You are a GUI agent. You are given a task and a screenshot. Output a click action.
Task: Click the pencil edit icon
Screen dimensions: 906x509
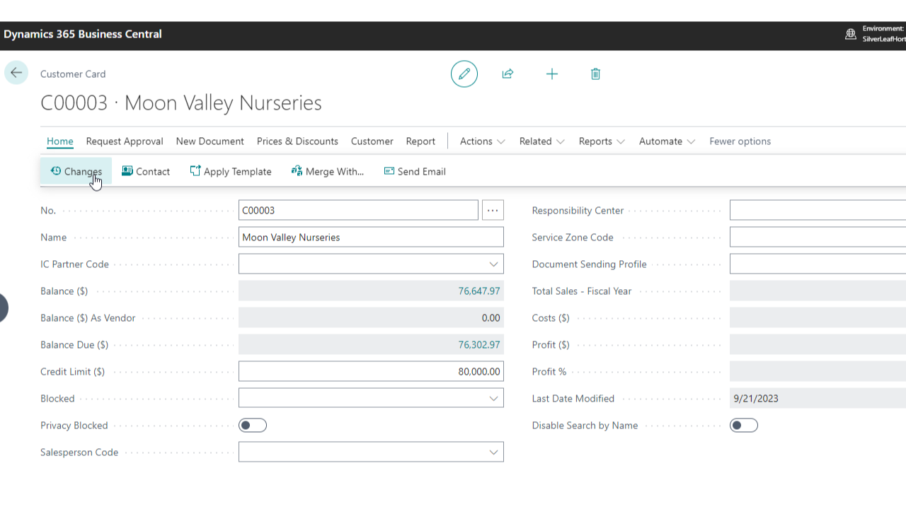464,74
